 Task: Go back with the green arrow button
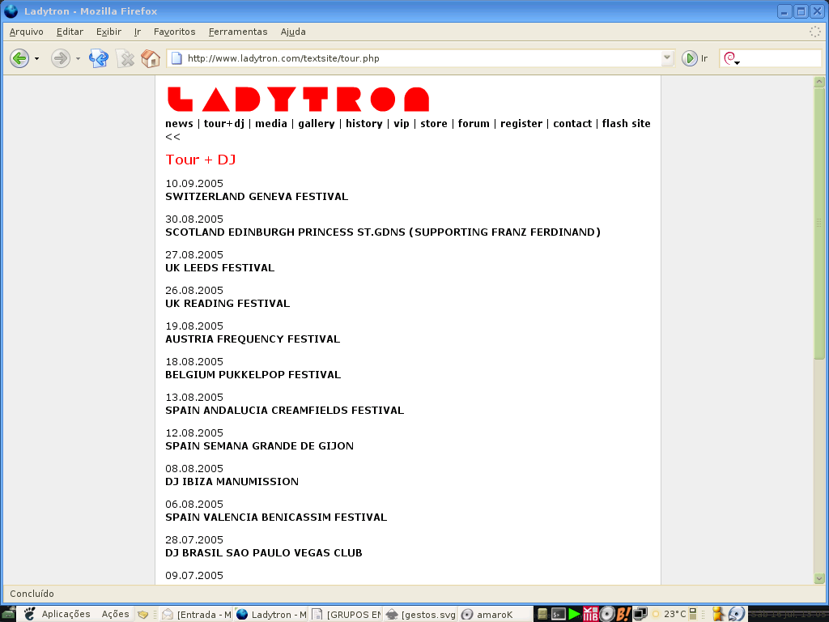(19, 58)
